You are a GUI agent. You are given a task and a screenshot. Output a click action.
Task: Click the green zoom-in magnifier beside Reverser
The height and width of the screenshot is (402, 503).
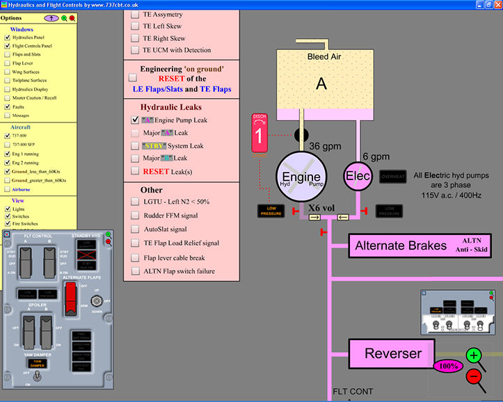[x=474, y=355]
